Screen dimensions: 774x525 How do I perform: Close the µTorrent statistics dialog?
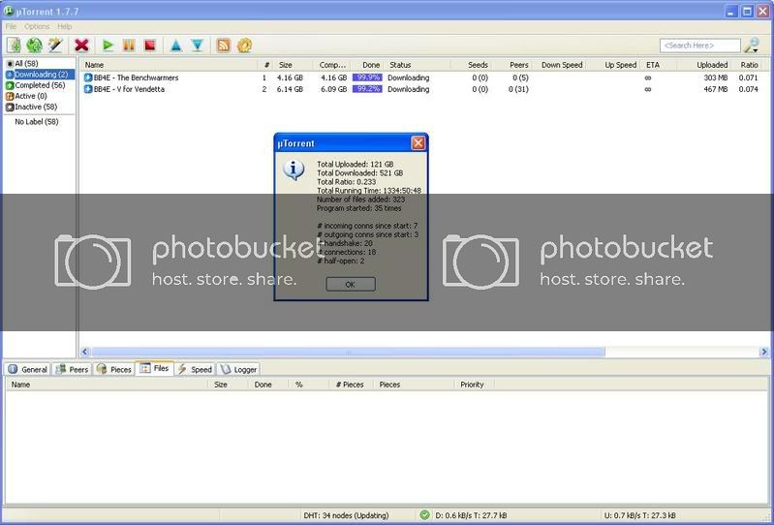418,143
